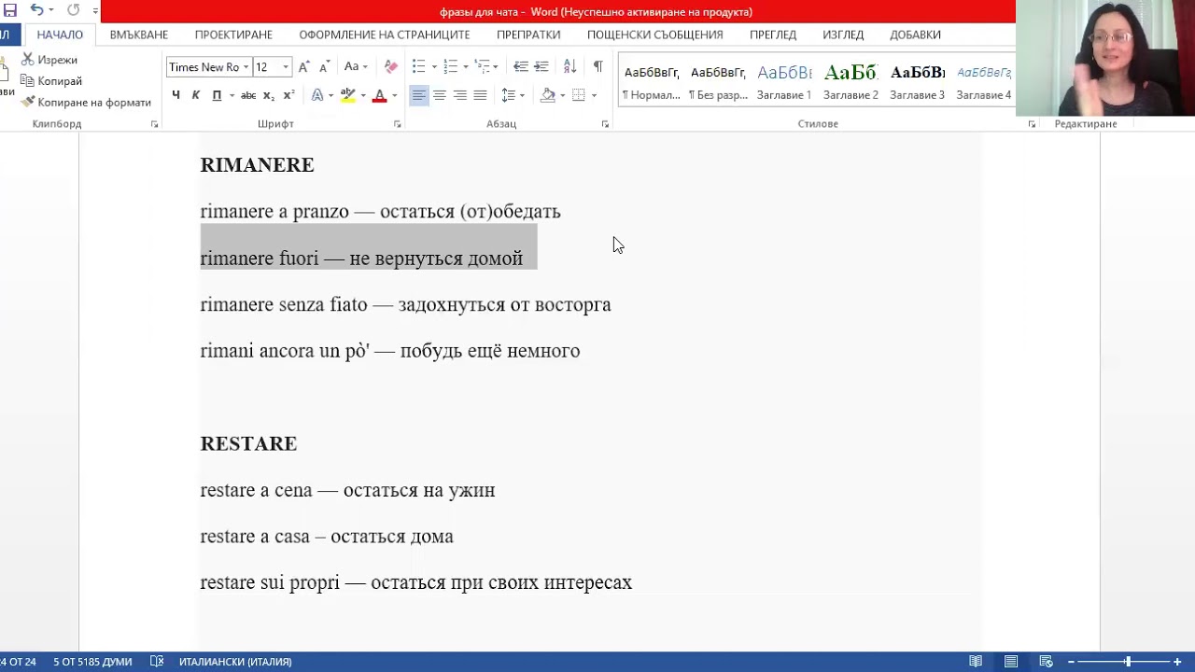1195x672 pixels.
Task: Open ПРЕГЛЕД tab
Action: pyautogui.click(x=773, y=35)
